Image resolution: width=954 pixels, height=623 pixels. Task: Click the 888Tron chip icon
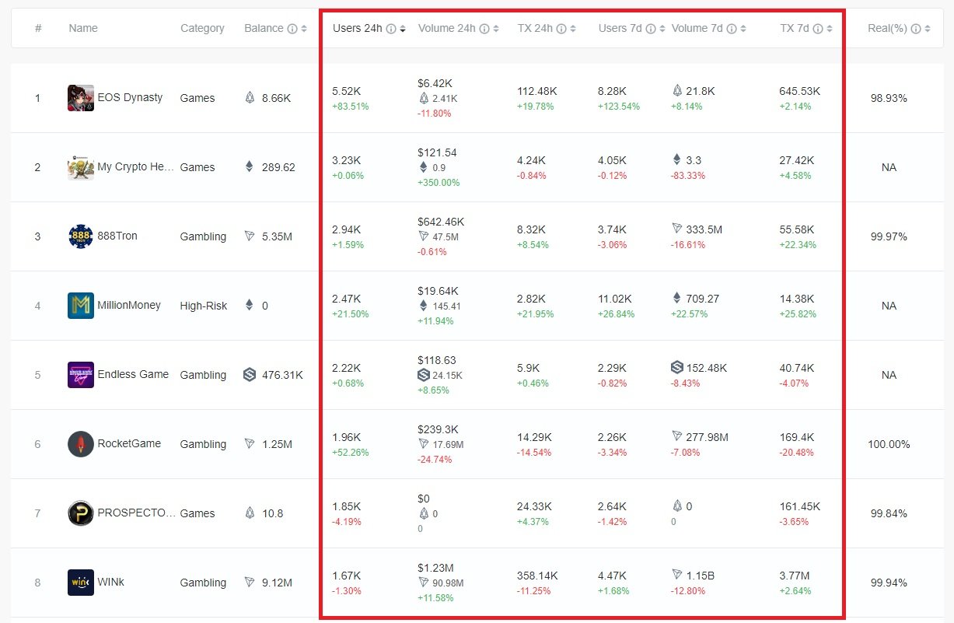point(81,236)
